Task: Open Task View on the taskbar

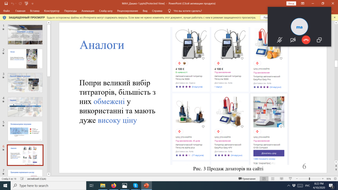Action: (x=92, y=185)
